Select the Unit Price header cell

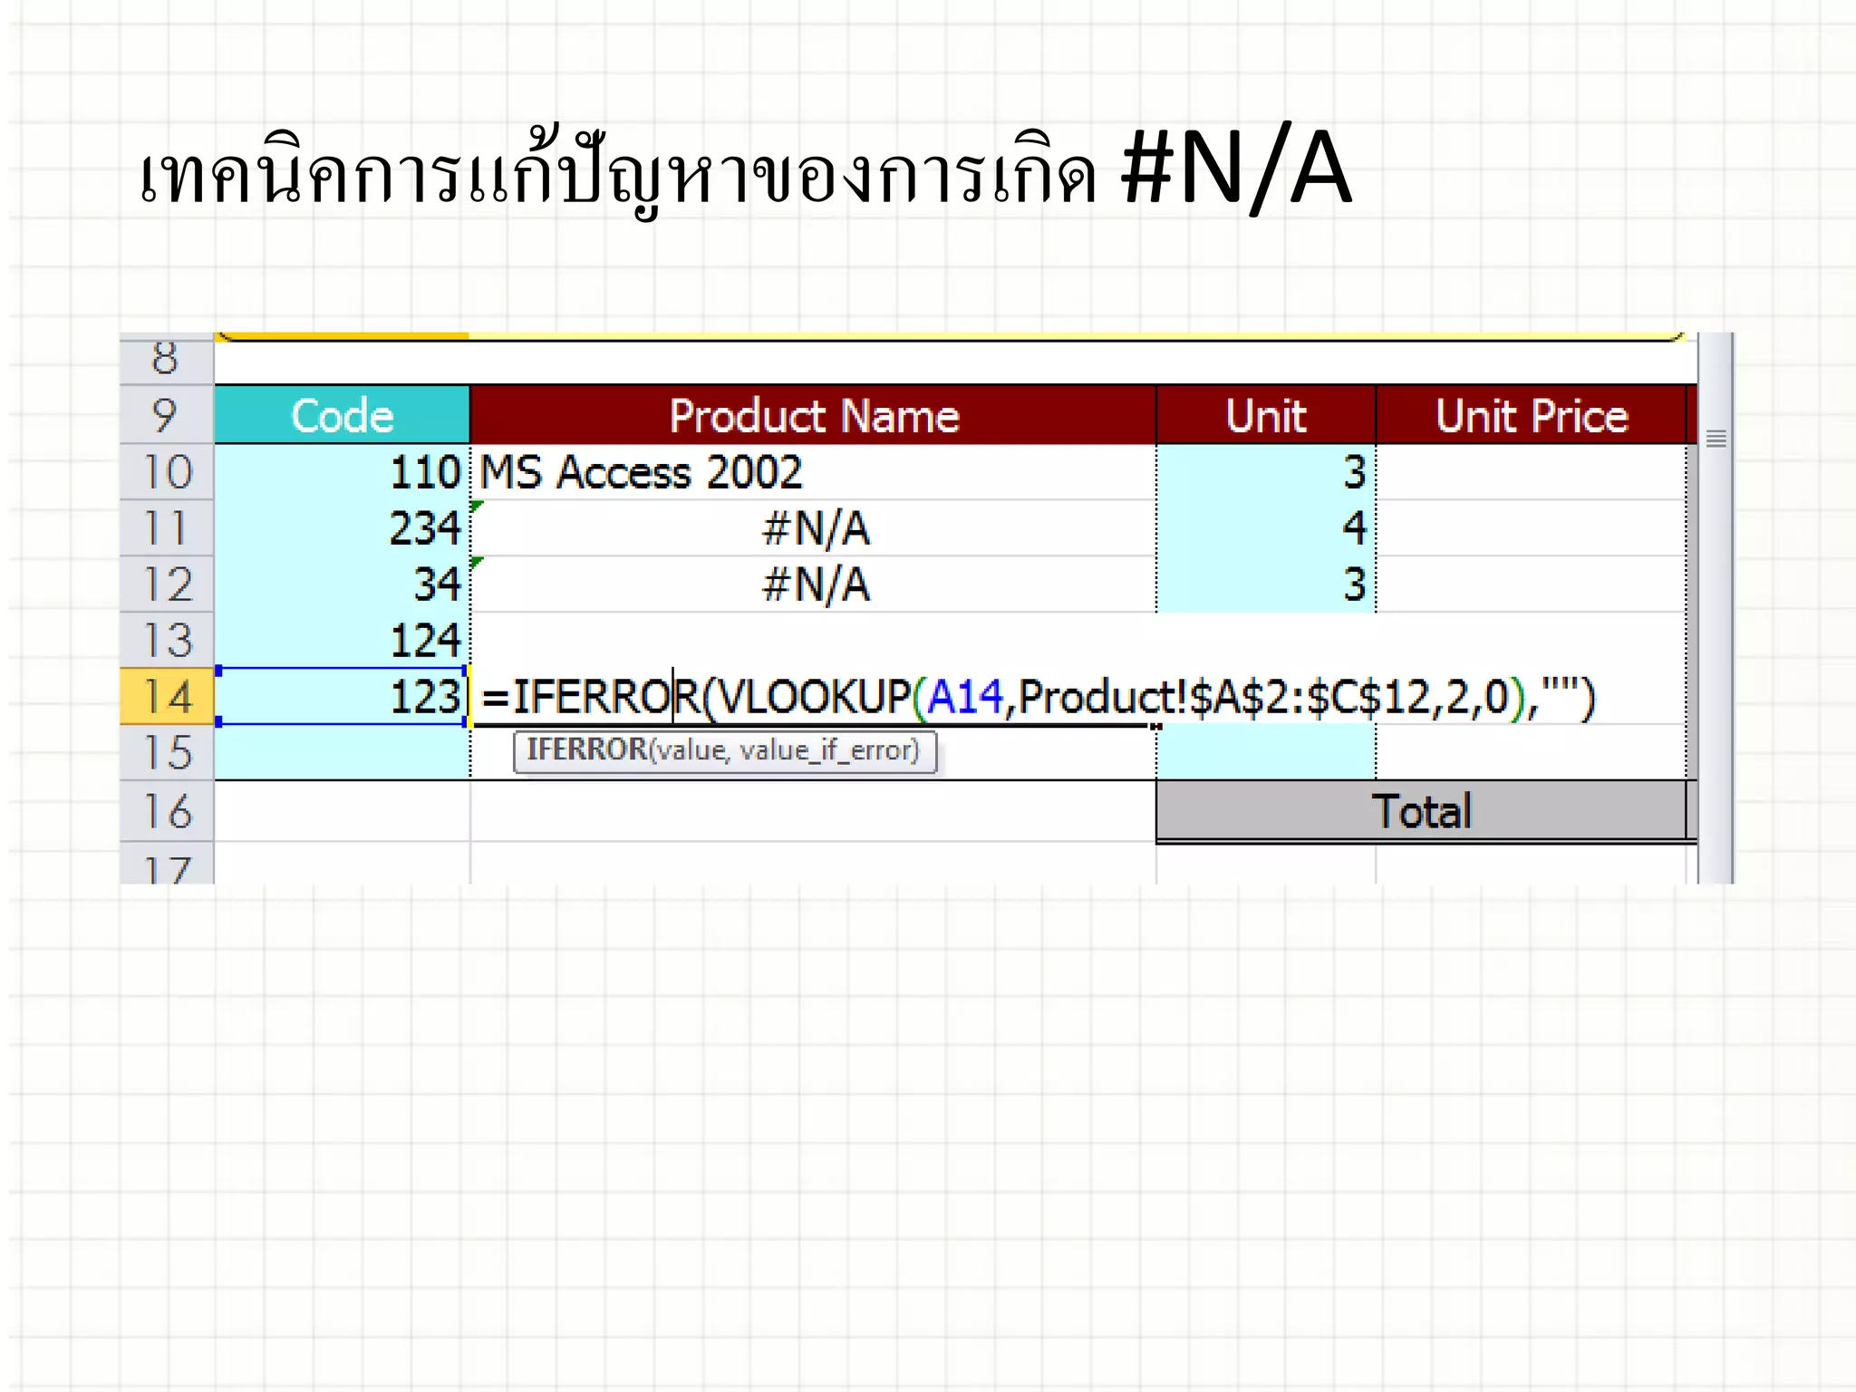coord(1531,415)
